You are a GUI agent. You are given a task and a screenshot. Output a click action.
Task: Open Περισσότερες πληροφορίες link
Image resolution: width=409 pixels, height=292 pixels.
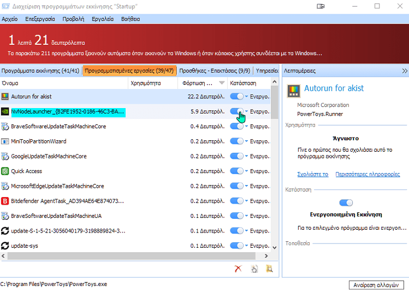pyautogui.click(x=367, y=174)
